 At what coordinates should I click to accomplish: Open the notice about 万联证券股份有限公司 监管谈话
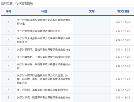click(44, 22)
